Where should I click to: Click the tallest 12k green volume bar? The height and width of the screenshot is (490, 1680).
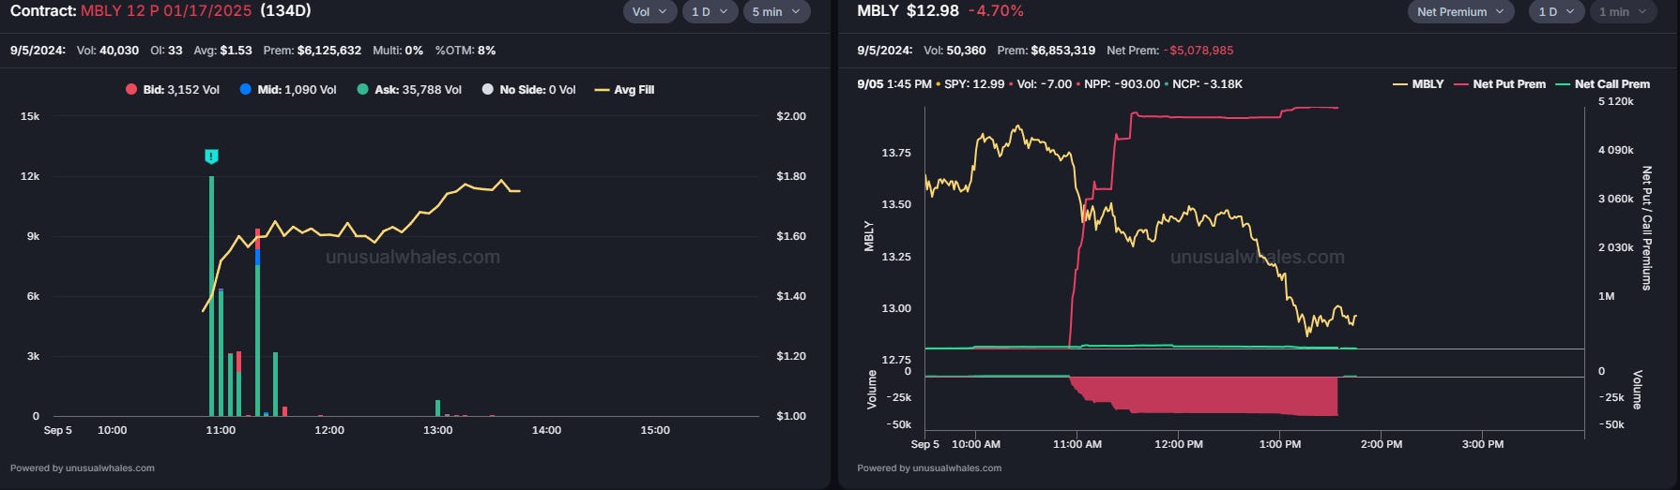coord(211,296)
